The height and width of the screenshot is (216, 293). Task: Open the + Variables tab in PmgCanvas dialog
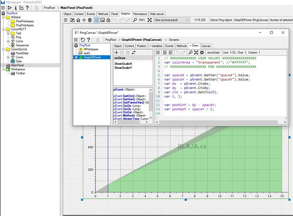point(156,46)
